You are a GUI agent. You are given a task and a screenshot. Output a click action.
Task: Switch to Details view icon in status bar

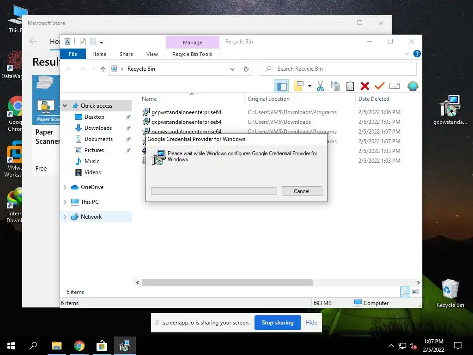(405, 292)
